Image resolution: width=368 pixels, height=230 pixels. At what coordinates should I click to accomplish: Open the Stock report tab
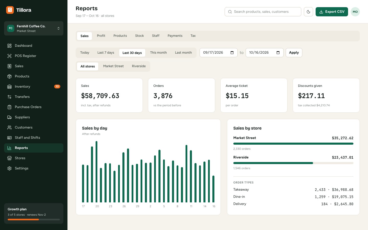(x=140, y=36)
